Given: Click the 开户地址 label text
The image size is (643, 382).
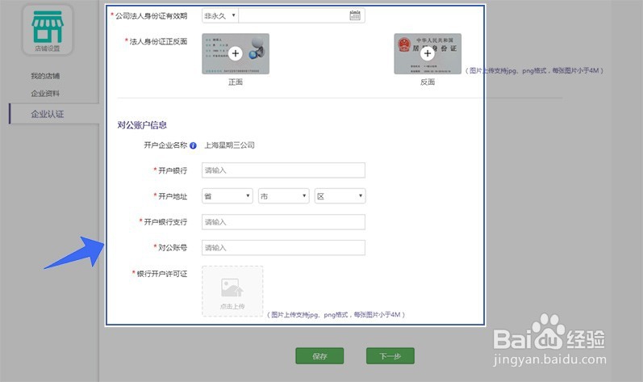Looking at the screenshot, I should point(173,196).
